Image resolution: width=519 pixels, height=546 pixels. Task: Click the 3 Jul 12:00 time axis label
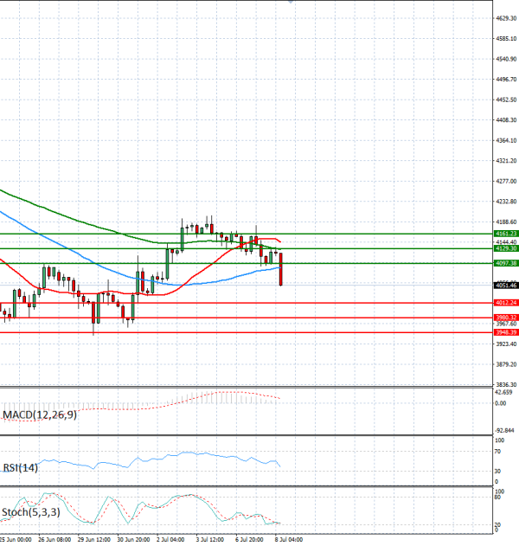(x=210, y=539)
